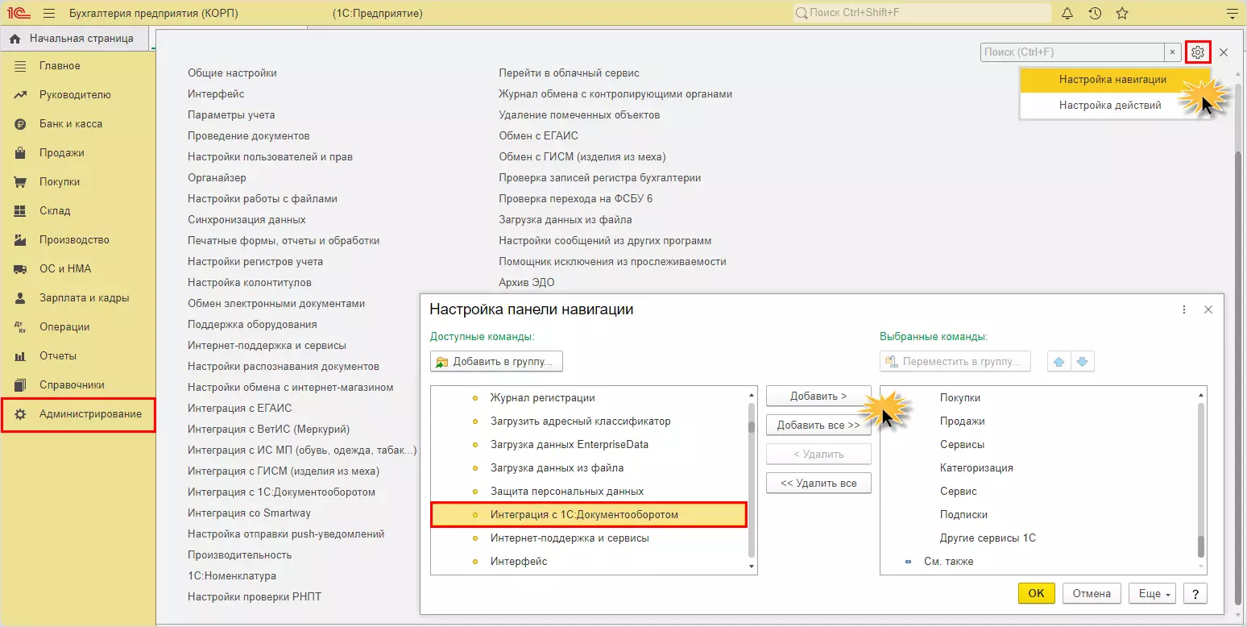Viewport: 1247px width, 627px height.
Task: Open the Производительность link
Action: tap(239, 555)
